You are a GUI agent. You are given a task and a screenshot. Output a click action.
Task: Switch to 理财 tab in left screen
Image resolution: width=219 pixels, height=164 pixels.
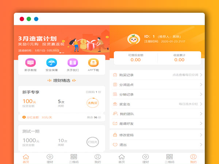pos(50,159)
